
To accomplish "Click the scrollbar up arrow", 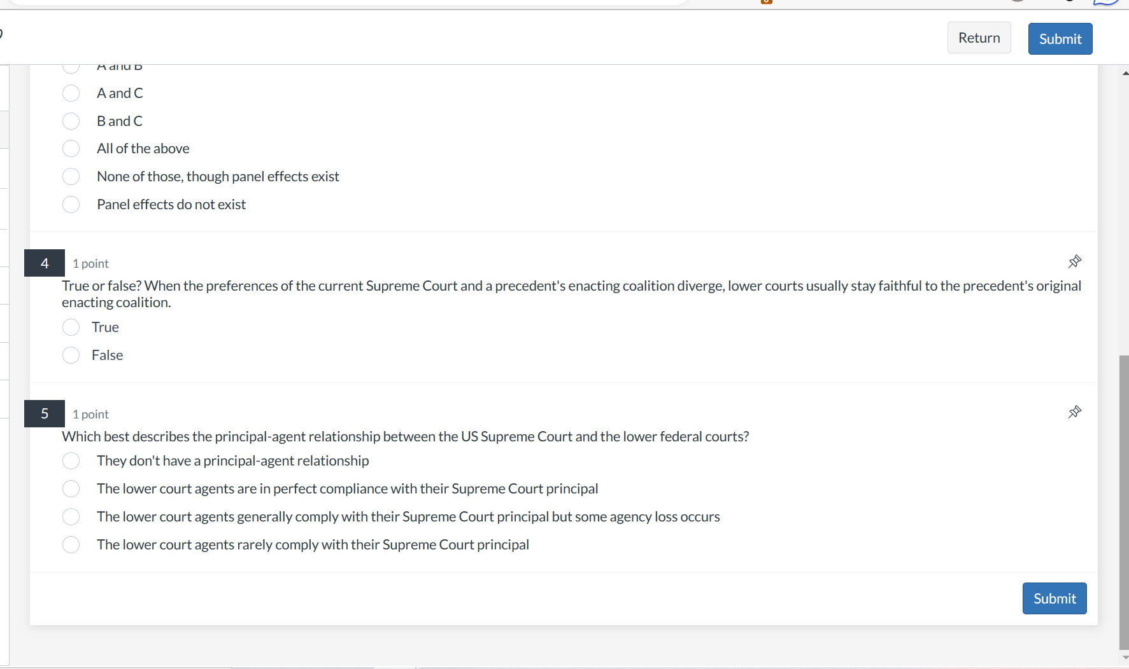I will pos(1125,73).
